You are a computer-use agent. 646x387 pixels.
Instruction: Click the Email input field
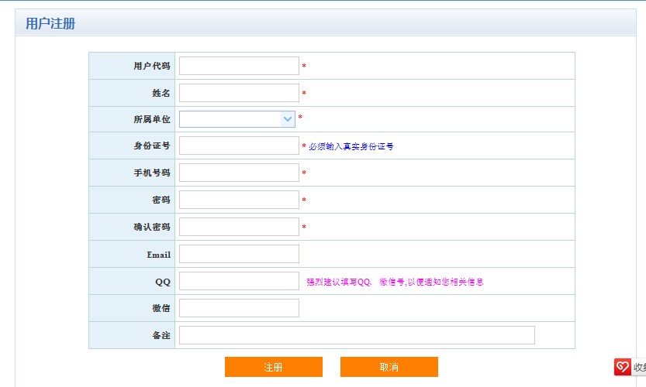tap(239, 254)
